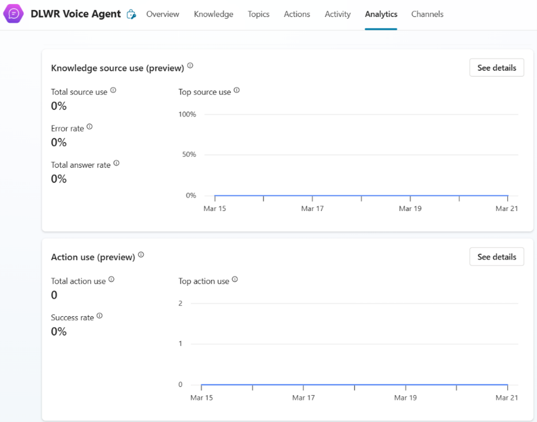See details for Action use

[497, 257]
